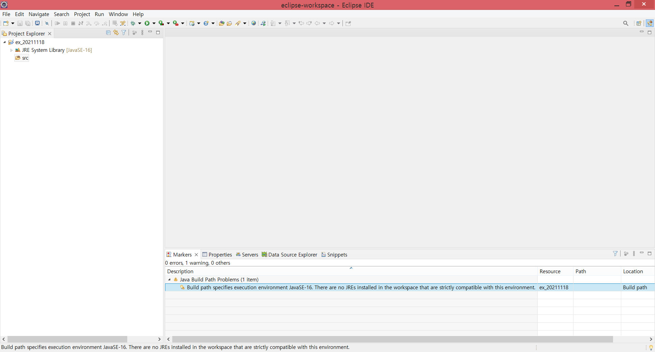This screenshot has width=655, height=352.
Task: Switch to the Properties tab
Action: (217, 254)
